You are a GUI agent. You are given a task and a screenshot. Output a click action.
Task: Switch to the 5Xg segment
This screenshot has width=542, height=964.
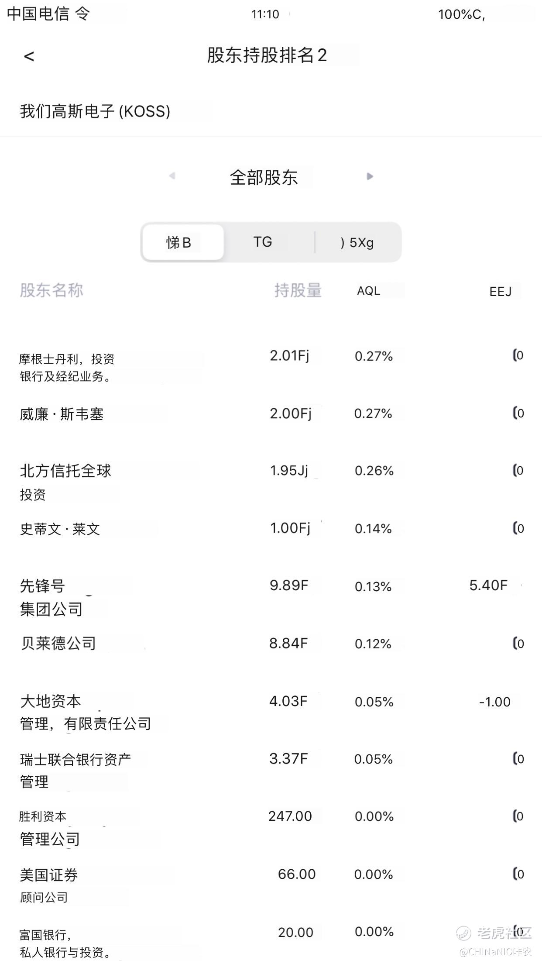pyautogui.click(x=357, y=242)
